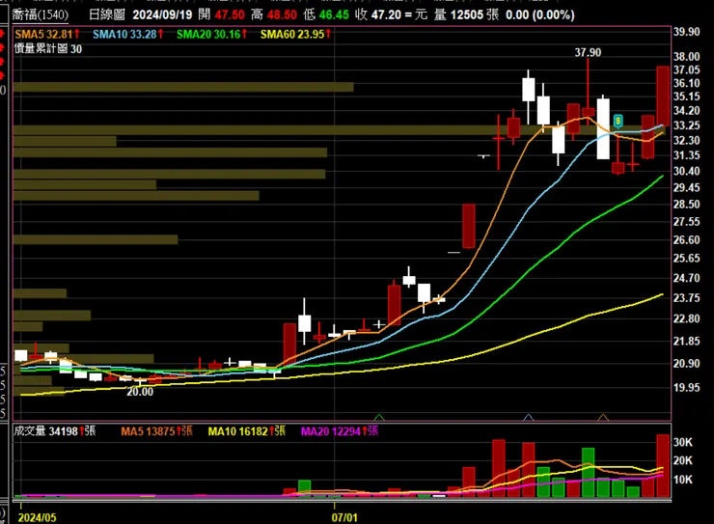Screen dimensions: 714x524
Task: Click the 2024/05 date axis label
Action: click(x=37, y=517)
